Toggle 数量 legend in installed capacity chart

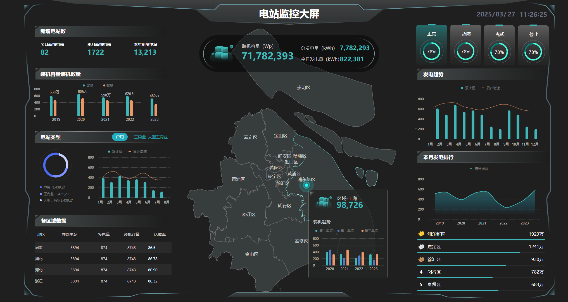click(108, 85)
